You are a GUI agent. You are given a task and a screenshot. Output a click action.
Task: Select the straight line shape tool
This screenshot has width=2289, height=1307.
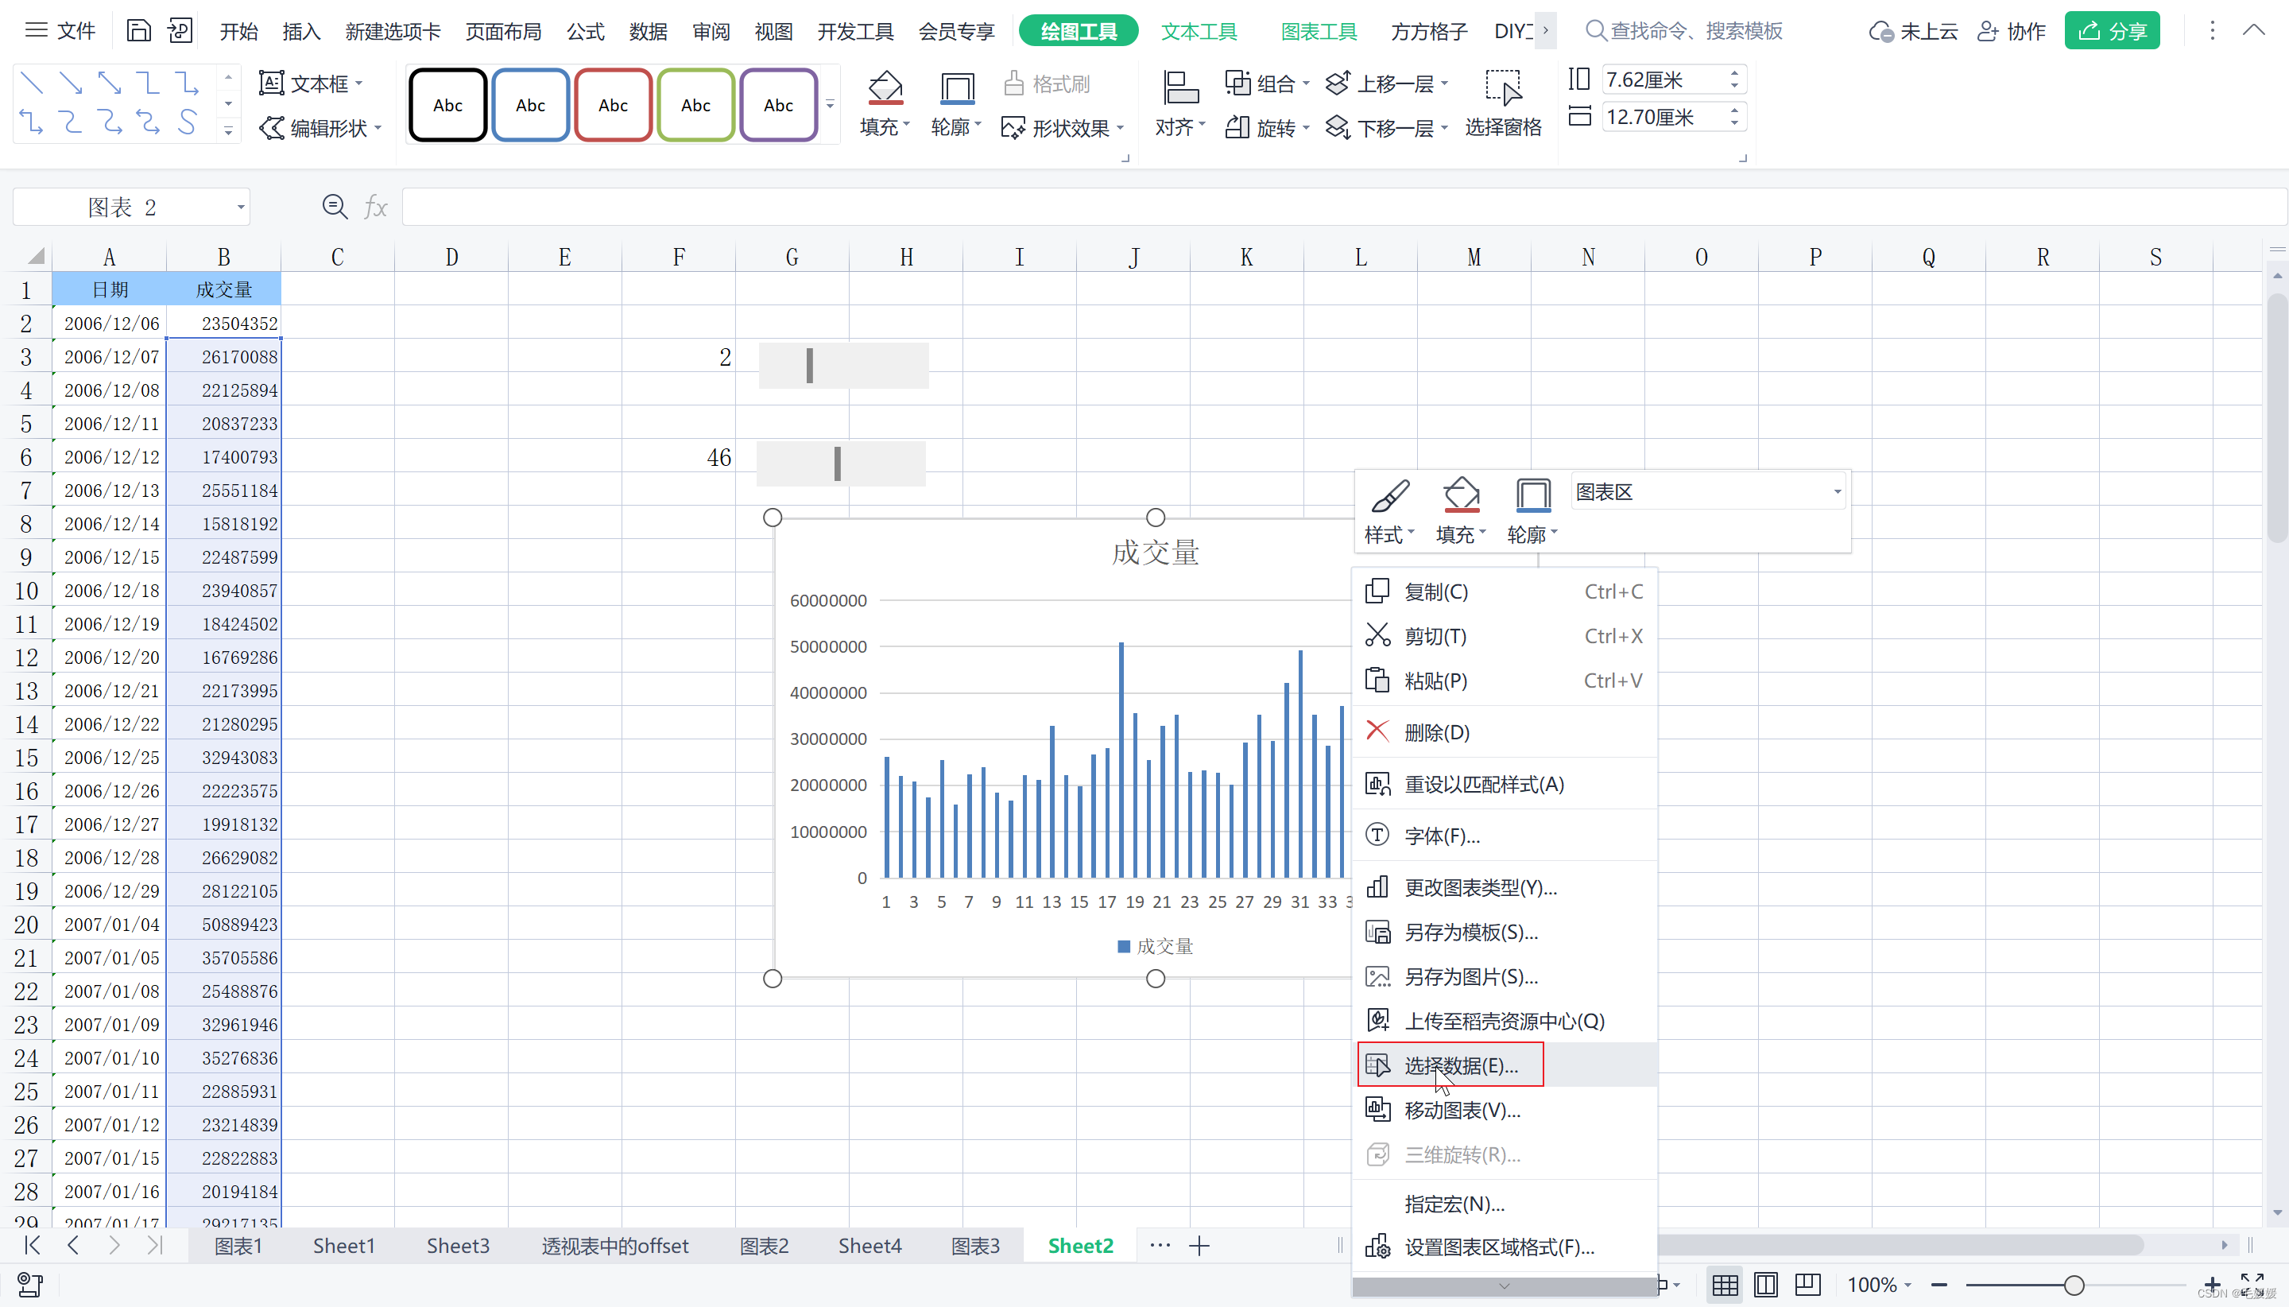(x=33, y=83)
